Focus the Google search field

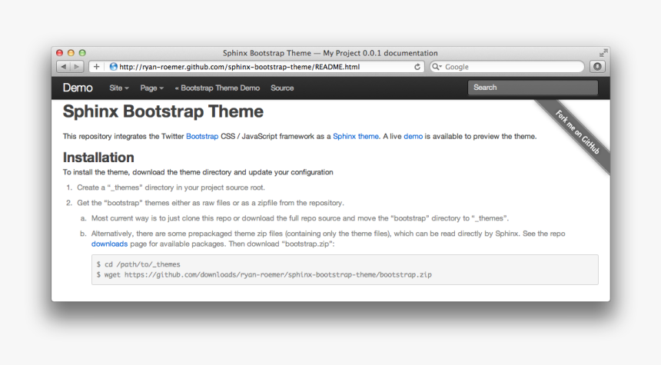tap(507, 67)
